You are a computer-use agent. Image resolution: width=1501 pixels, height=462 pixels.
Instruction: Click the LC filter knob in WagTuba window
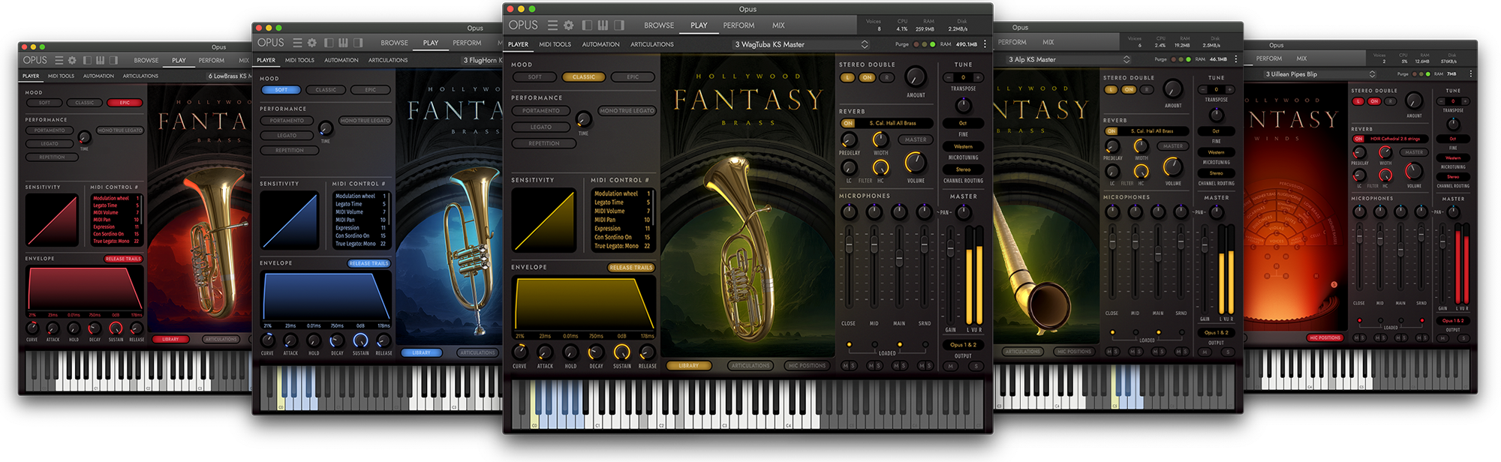pos(849,167)
